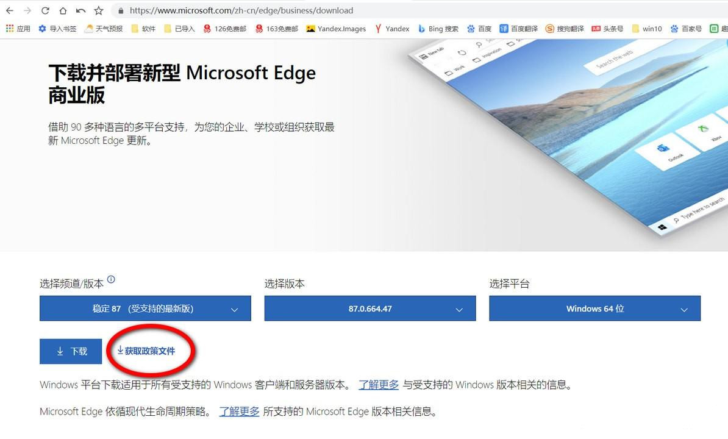
Task: Open the 导入书签 gear bookmark
Action: click(57, 29)
